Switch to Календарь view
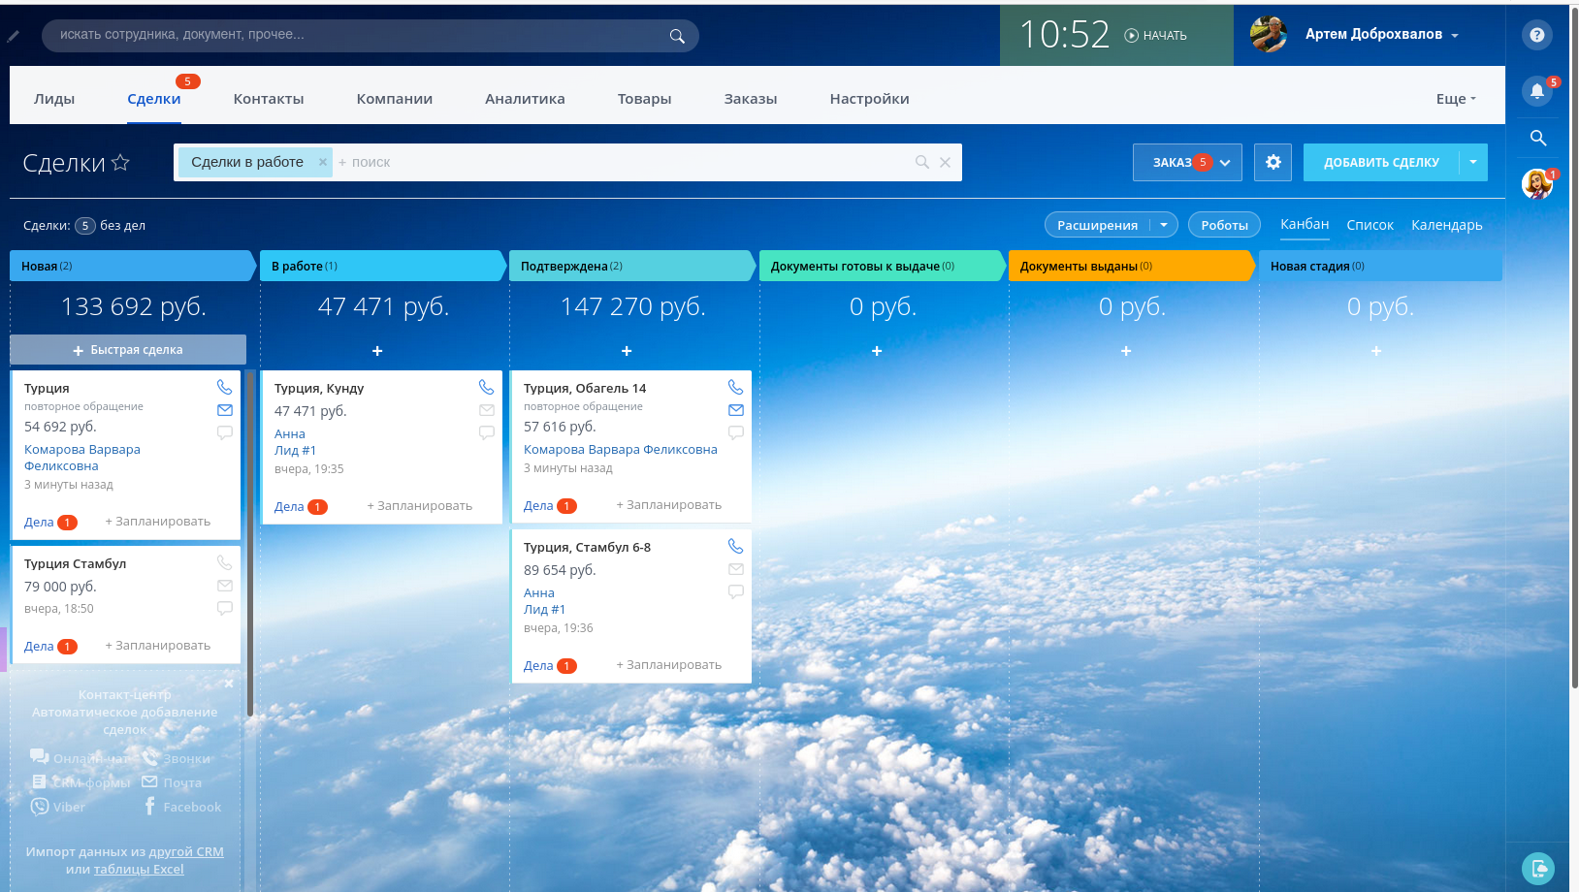Viewport: 1579px width, 892px height. point(1446,225)
